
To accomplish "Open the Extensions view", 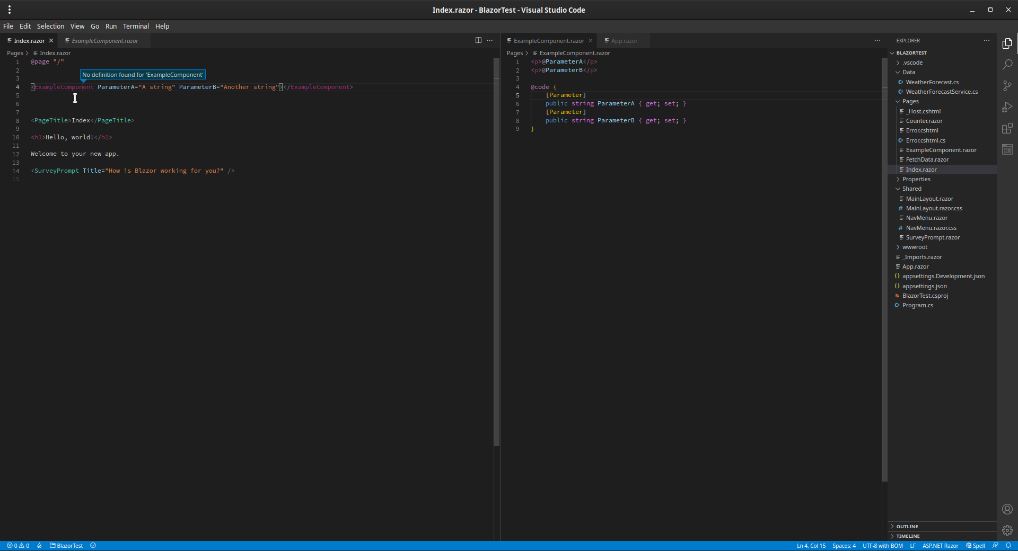I will point(1008,128).
